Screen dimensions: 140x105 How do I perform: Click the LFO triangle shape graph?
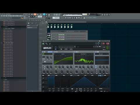(84, 82)
